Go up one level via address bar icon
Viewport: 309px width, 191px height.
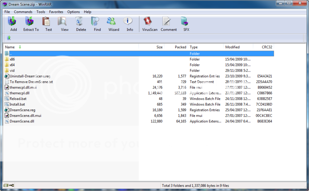[x=9, y=38]
